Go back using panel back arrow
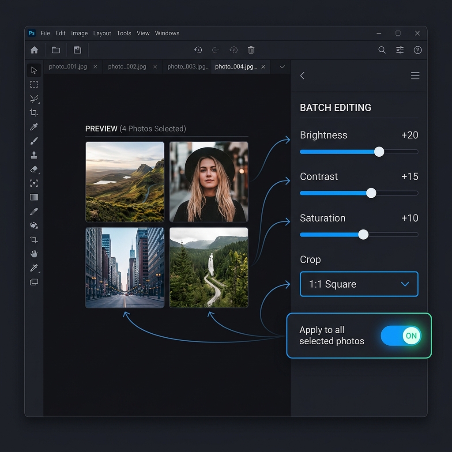This screenshot has width=452, height=452. 302,76
